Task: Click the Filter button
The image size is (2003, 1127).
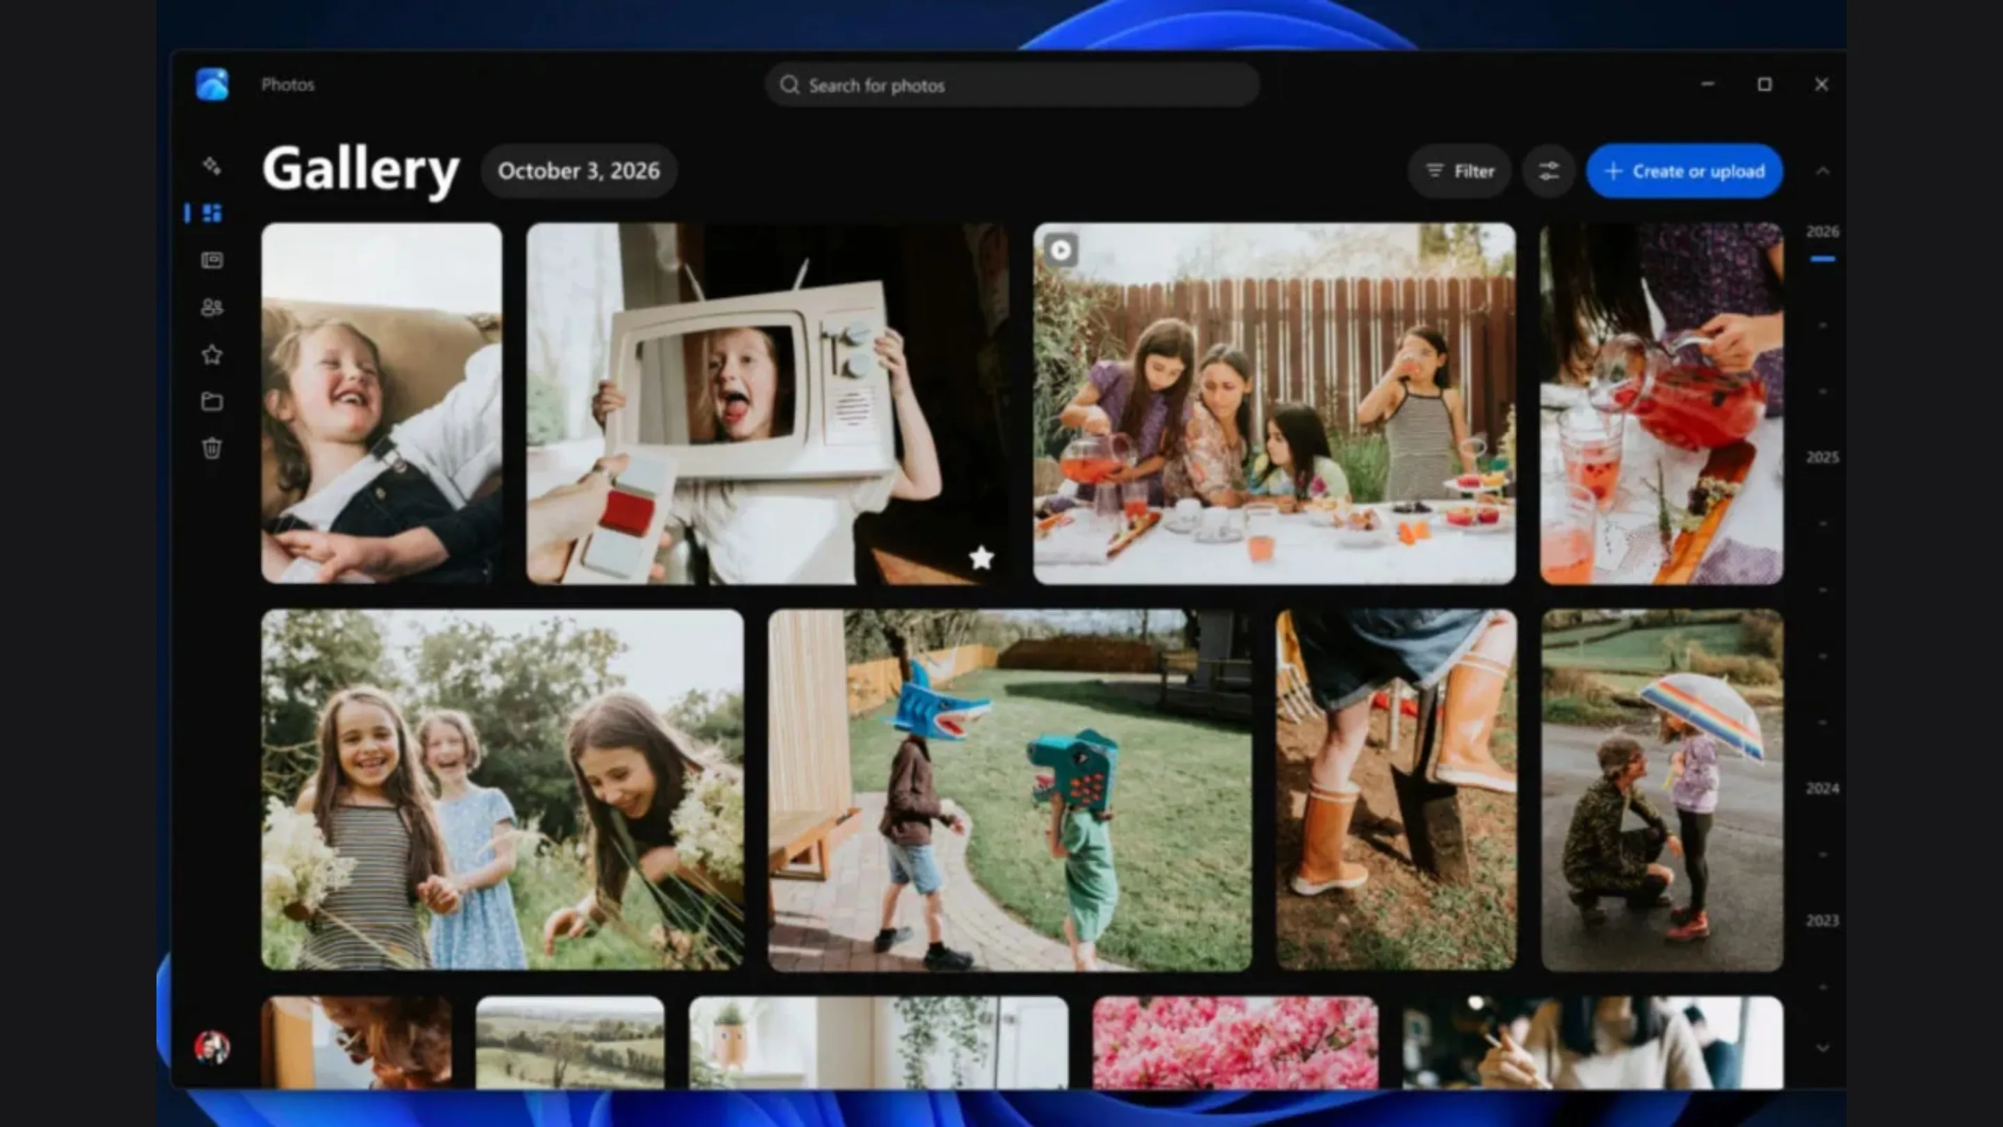Action: pos(1460,171)
